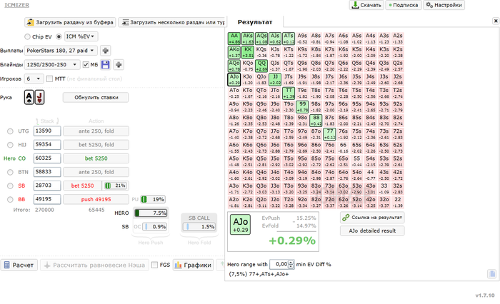The image size is (500, 304).
Task: Click the Расчет calculator button
Action: click(19, 265)
